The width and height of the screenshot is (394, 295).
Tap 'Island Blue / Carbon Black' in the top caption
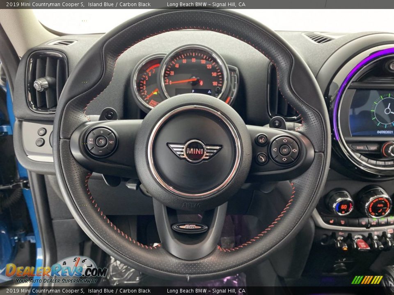pyautogui.click(x=119, y=4)
